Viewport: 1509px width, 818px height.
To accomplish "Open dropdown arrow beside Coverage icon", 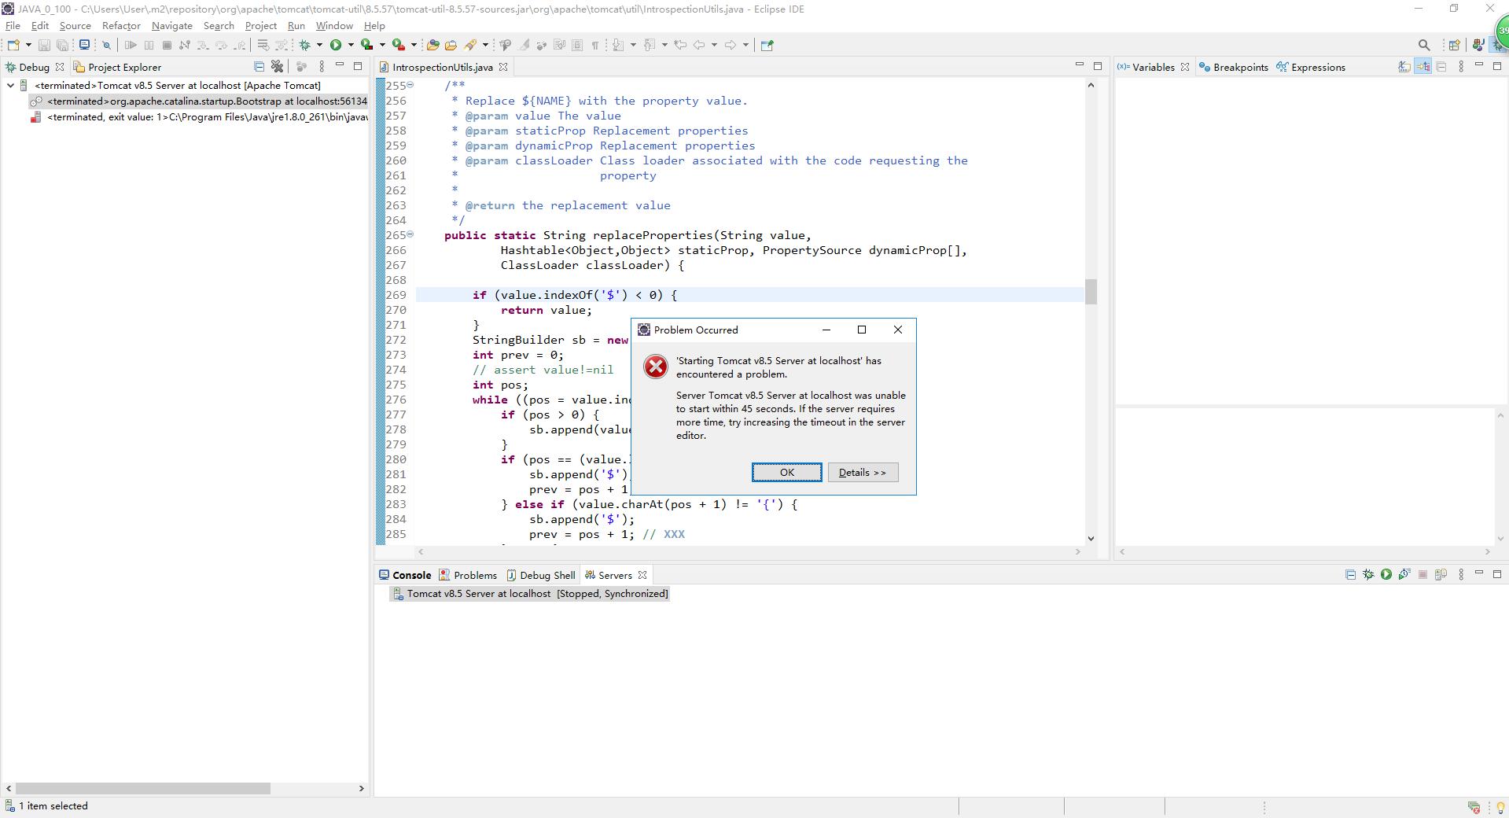I will click(x=382, y=45).
